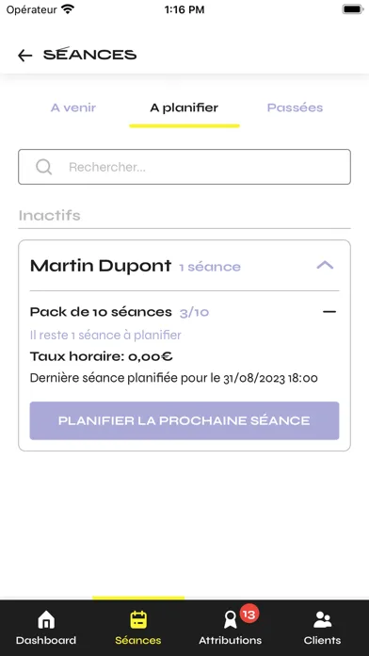Tap the Clients label in bottom bar
This screenshot has height=656, width=369.
point(322,641)
